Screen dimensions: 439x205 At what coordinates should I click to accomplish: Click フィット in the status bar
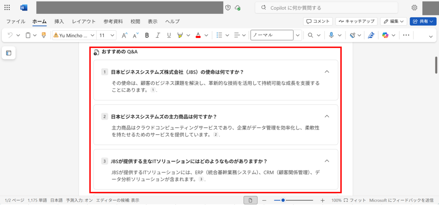pyautogui.click(x=355, y=200)
